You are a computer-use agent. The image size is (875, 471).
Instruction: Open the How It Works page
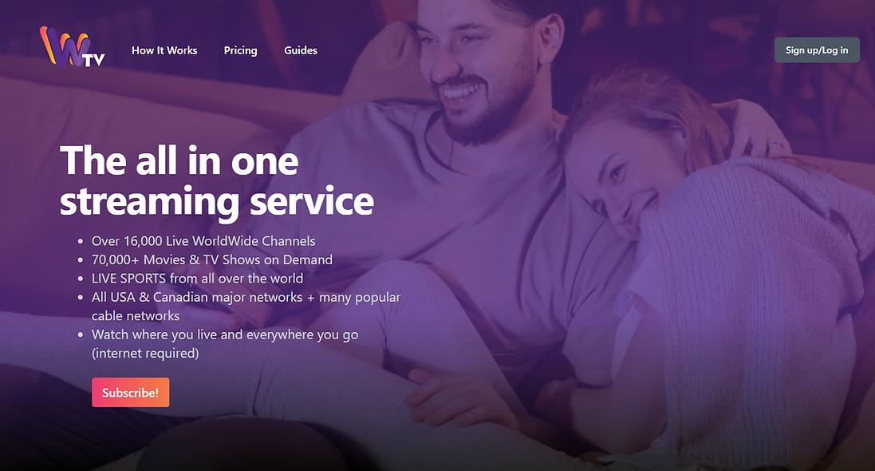tap(164, 50)
